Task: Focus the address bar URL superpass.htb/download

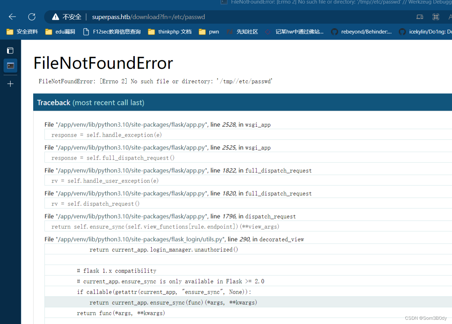Action: 149,17
